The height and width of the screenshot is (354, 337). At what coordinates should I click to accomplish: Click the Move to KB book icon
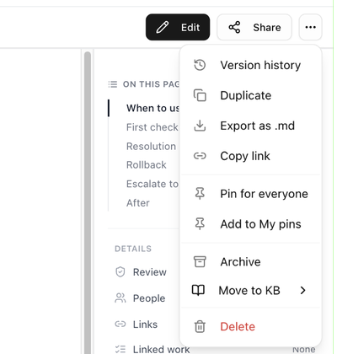pos(198,290)
